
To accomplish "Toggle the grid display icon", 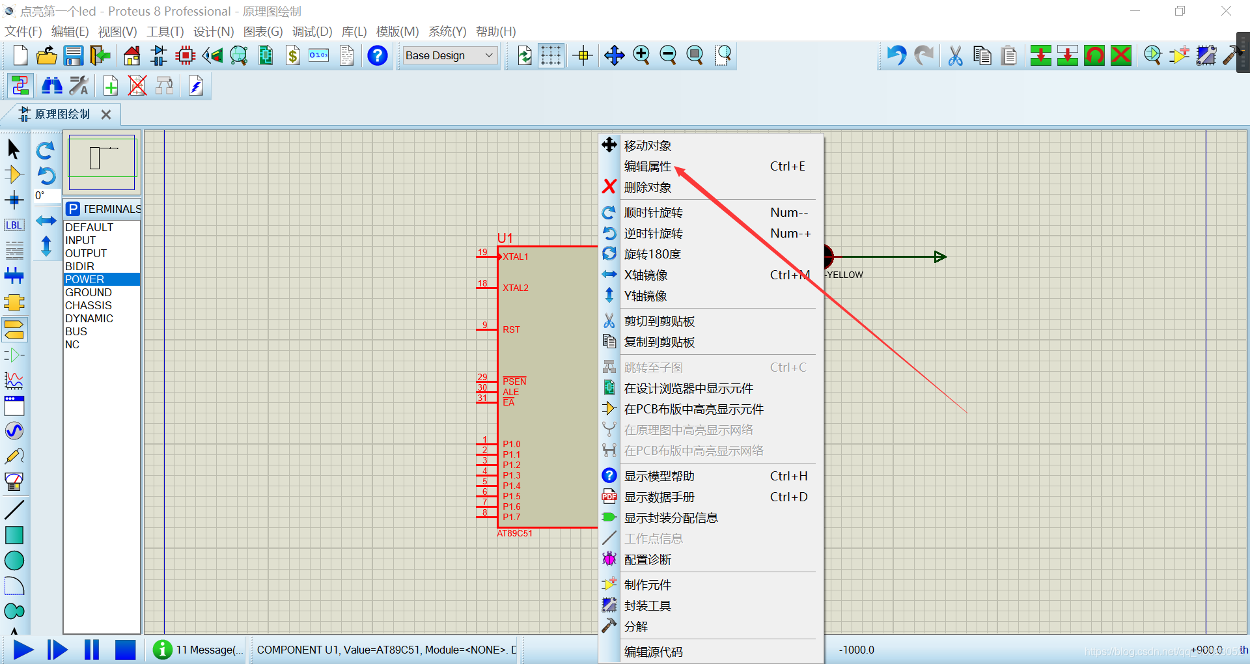I will coord(551,55).
